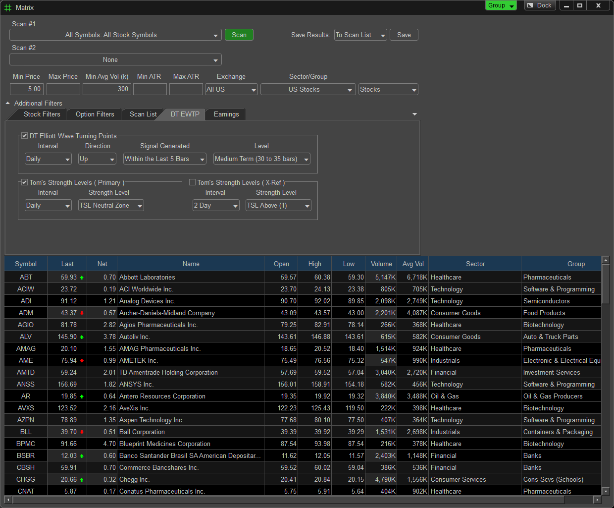
Task: Click the scroll down arrow of results table
Action: [605, 491]
